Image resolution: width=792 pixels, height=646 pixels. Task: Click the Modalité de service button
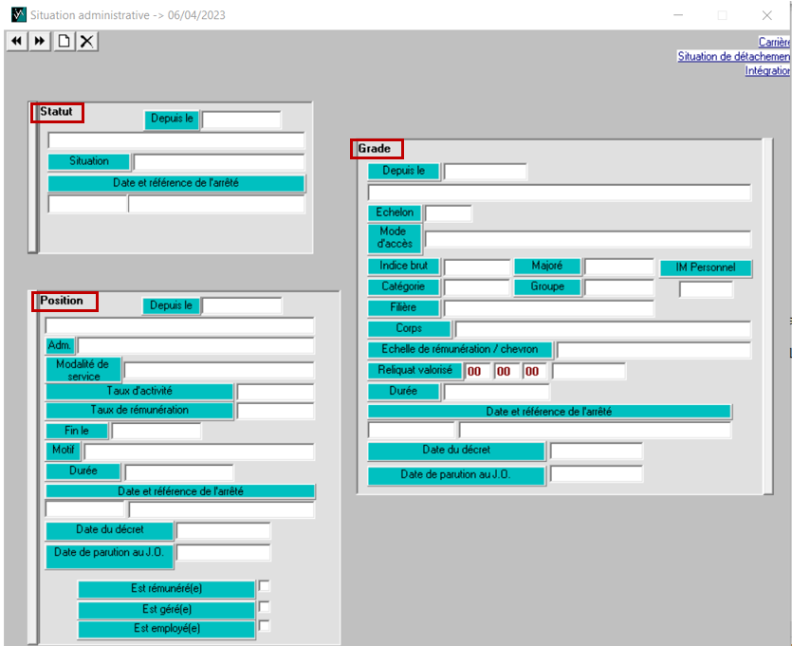(83, 370)
